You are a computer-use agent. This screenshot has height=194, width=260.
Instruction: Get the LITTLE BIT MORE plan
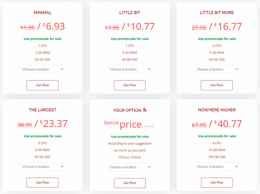click(x=217, y=85)
